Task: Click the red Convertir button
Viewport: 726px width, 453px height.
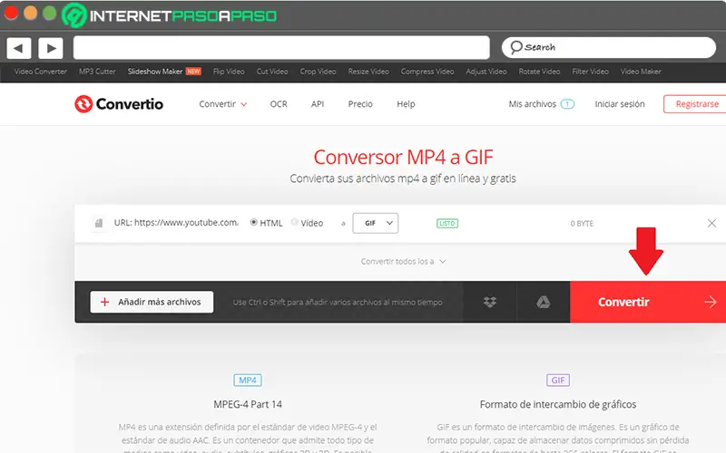Action: click(648, 302)
